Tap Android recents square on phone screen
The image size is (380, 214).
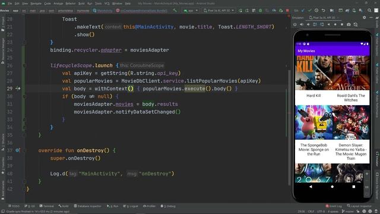coord(354,187)
